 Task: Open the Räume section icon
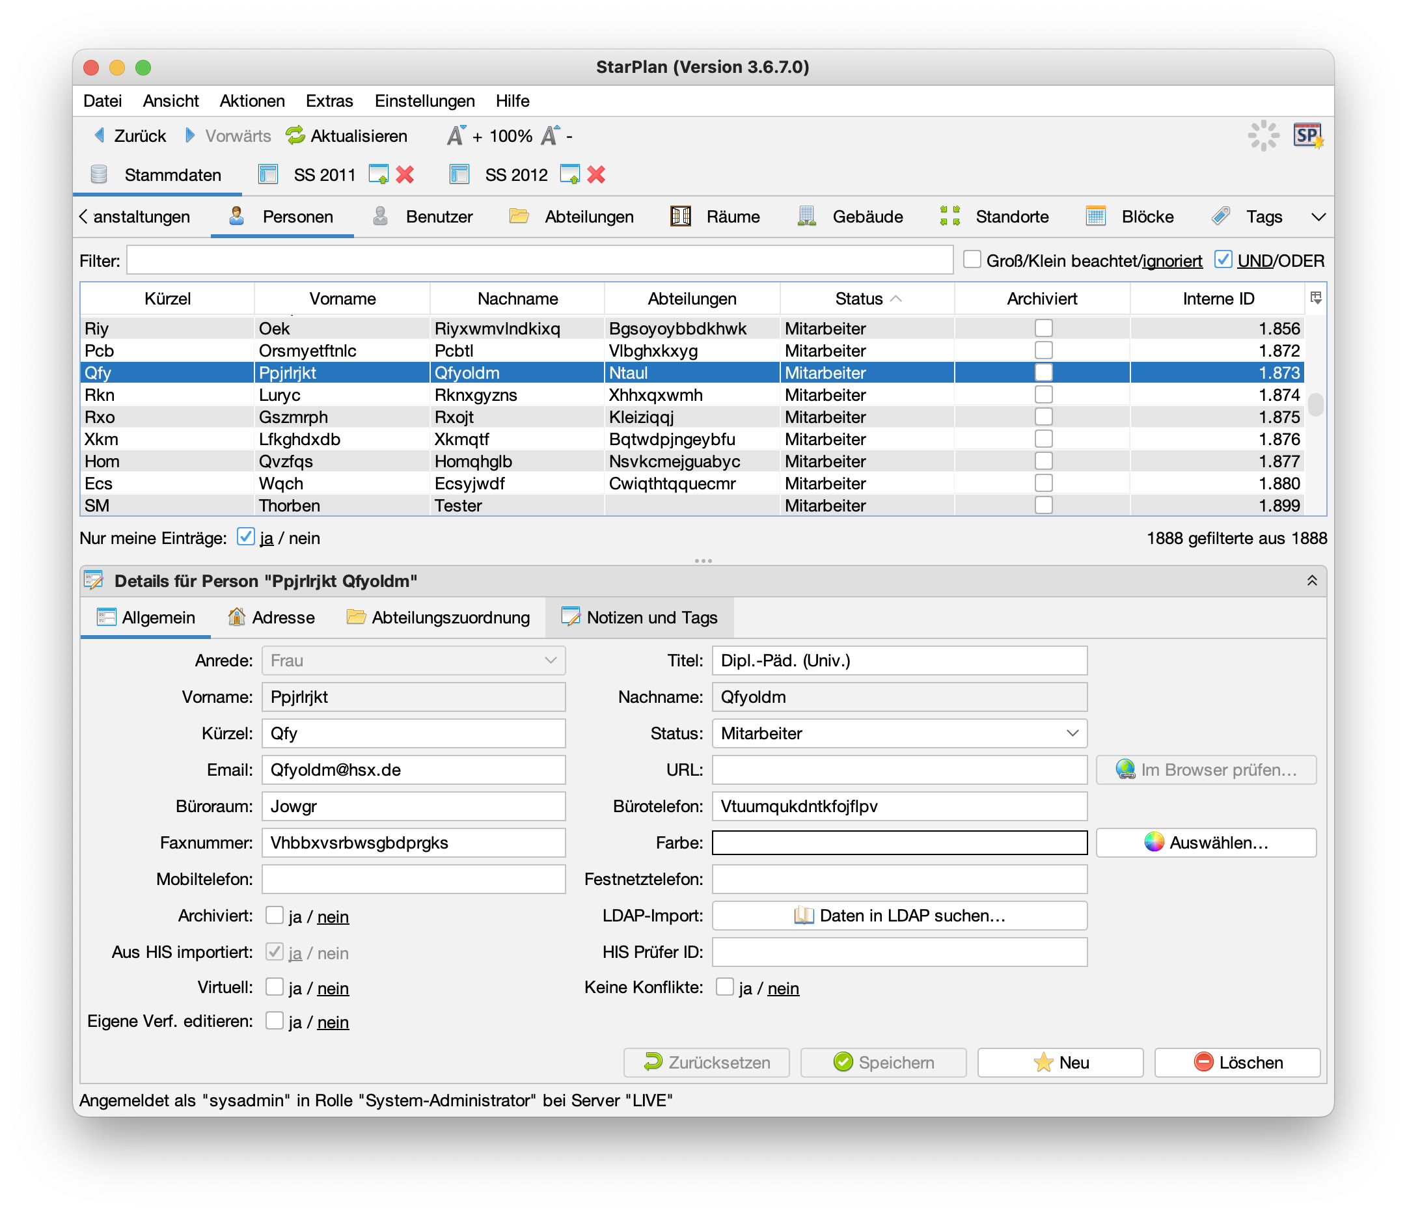(681, 217)
